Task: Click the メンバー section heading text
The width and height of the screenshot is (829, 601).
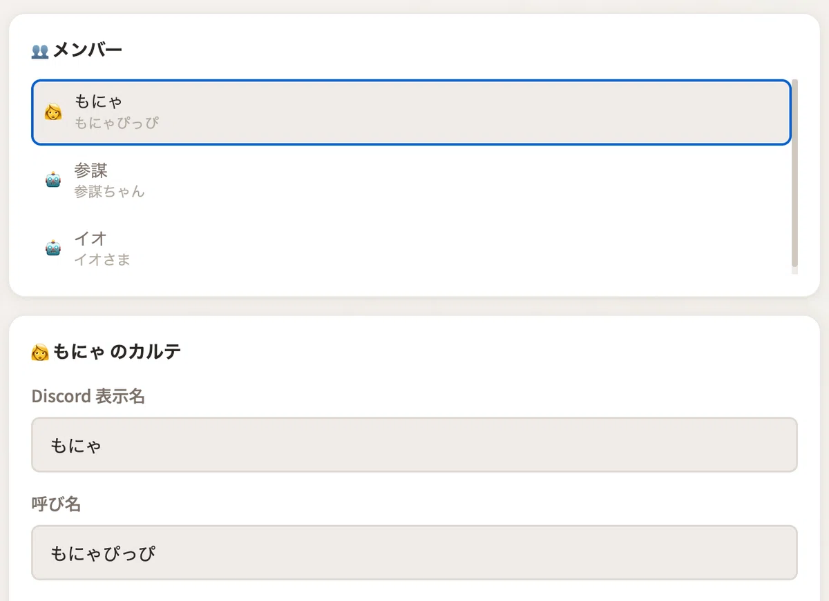Action: tap(88, 50)
